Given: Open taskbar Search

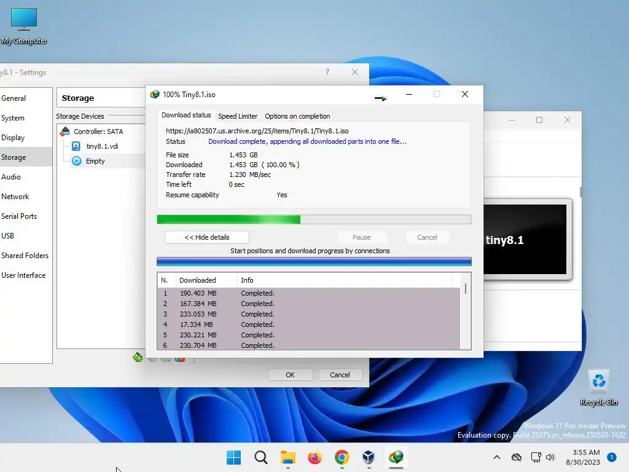Looking at the screenshot, I should click(260, 457).
